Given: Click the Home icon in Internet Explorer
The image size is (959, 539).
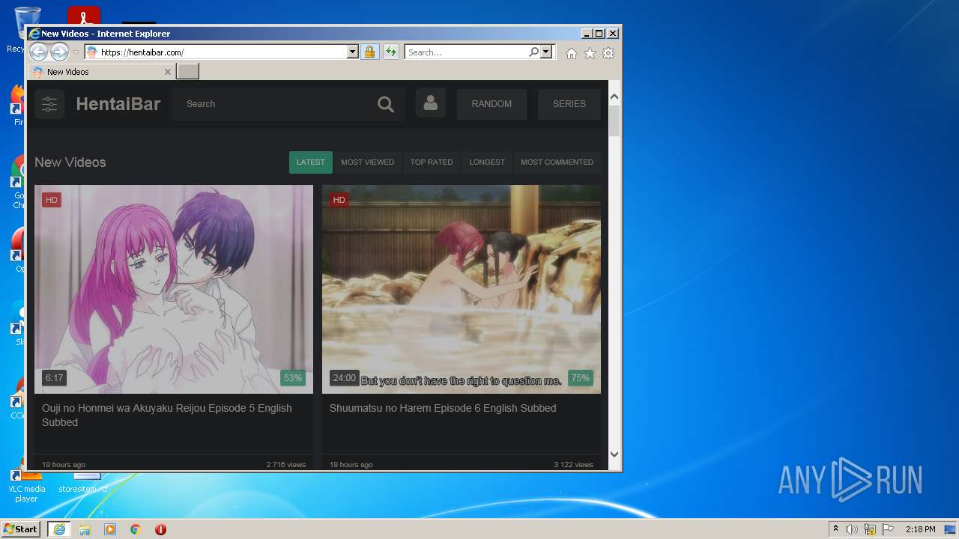Looking at the screenshot, I should tap(572, 53).
